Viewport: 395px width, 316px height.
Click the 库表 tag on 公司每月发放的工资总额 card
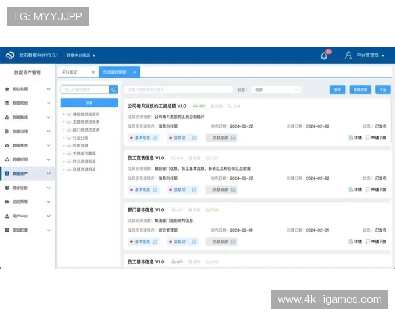(x=217, y=106)
